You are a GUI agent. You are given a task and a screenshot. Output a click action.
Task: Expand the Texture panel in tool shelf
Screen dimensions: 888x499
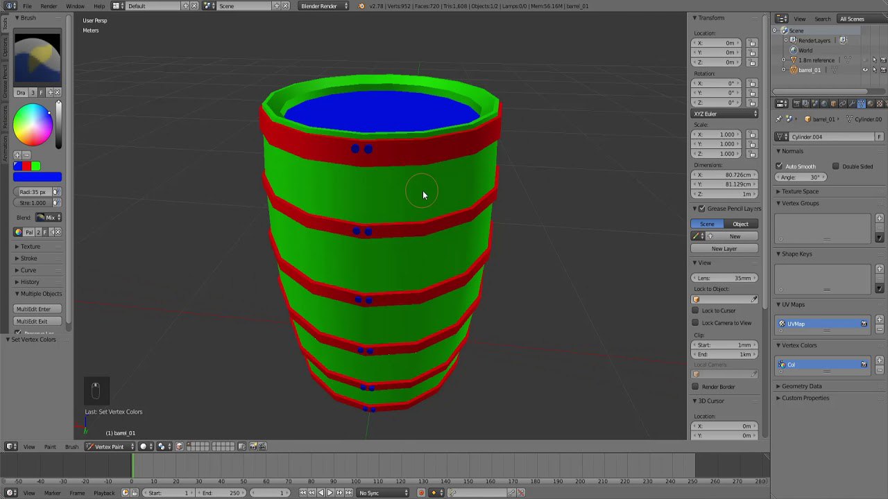pyautogui.click(x=30, y=247)
